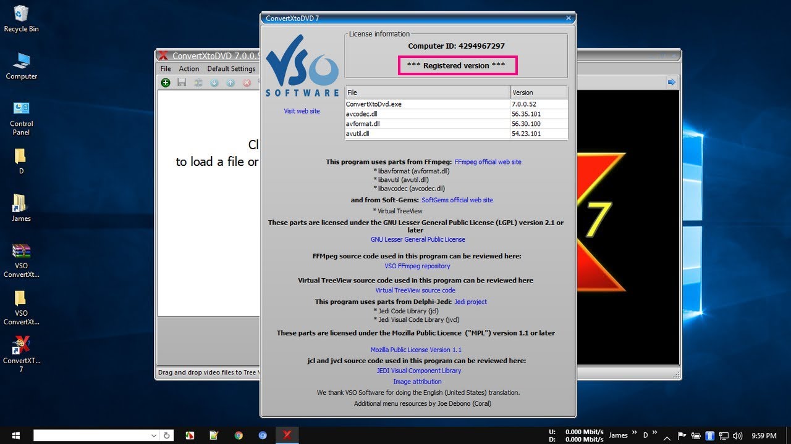Viewport: 791px width, 444px height.
Task: Open the red-green app on taskbar
Action: tap(191, 435)
